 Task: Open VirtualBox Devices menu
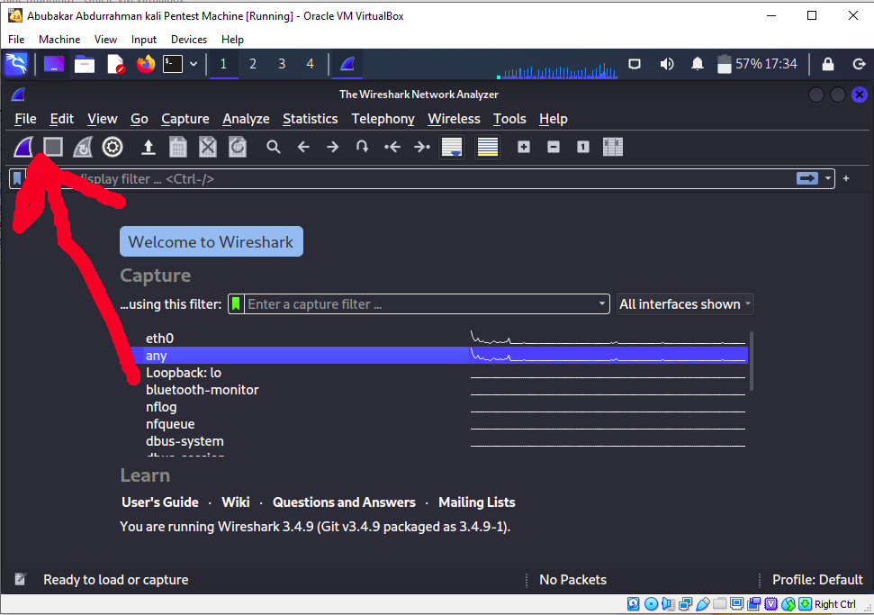[x=189, y=40]
